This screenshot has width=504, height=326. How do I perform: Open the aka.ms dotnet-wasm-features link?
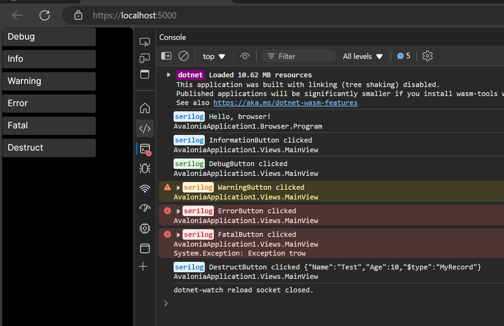tap(285, 103)
